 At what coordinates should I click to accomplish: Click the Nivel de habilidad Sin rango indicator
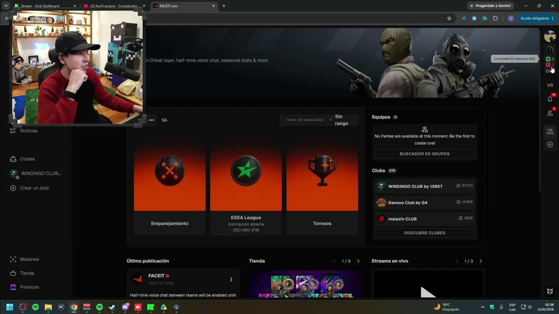click(x=318, y=120)
